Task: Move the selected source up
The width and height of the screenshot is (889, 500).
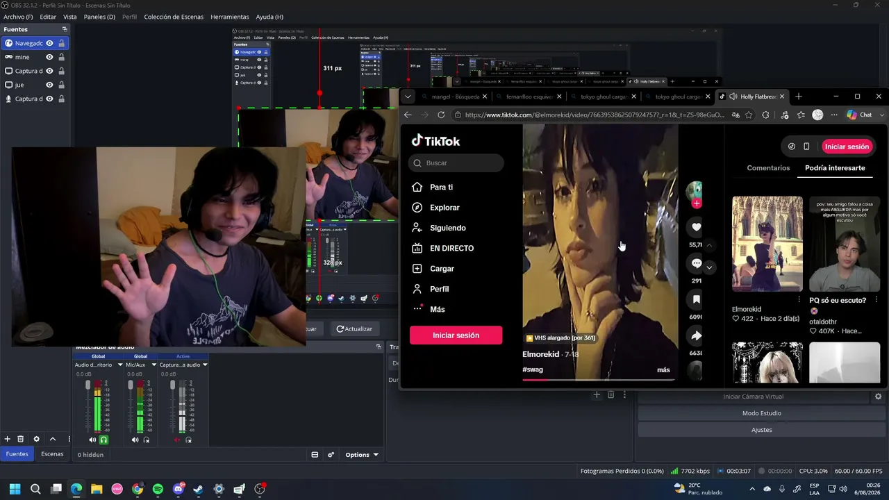Action: [x=52, y=439]
